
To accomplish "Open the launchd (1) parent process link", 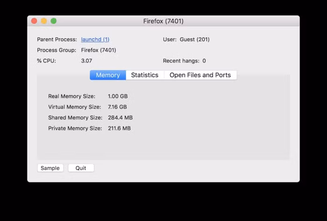I will click(95, 40).
